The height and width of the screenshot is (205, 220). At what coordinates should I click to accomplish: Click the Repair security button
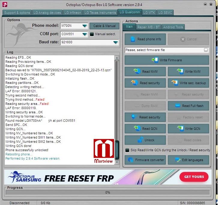pyautogui.click(x=188, y=94)
